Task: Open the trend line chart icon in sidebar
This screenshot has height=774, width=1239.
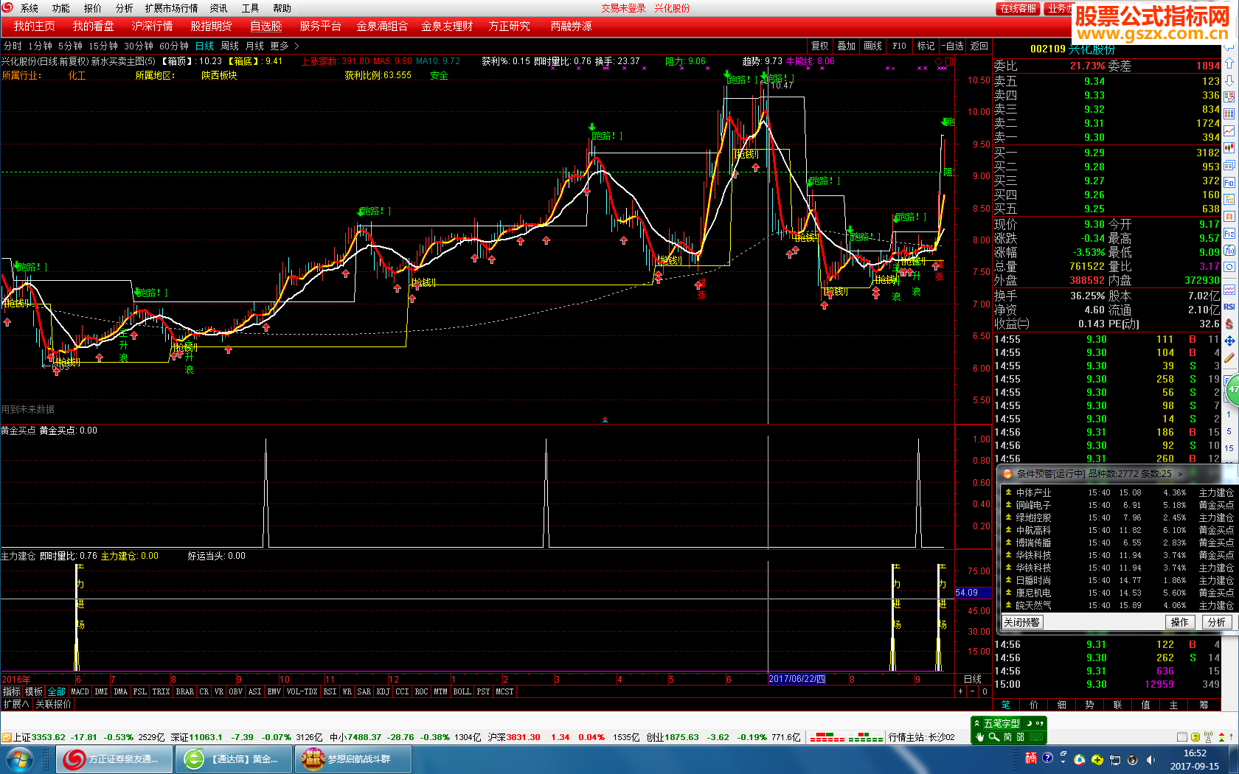Action: (1229, 130)
